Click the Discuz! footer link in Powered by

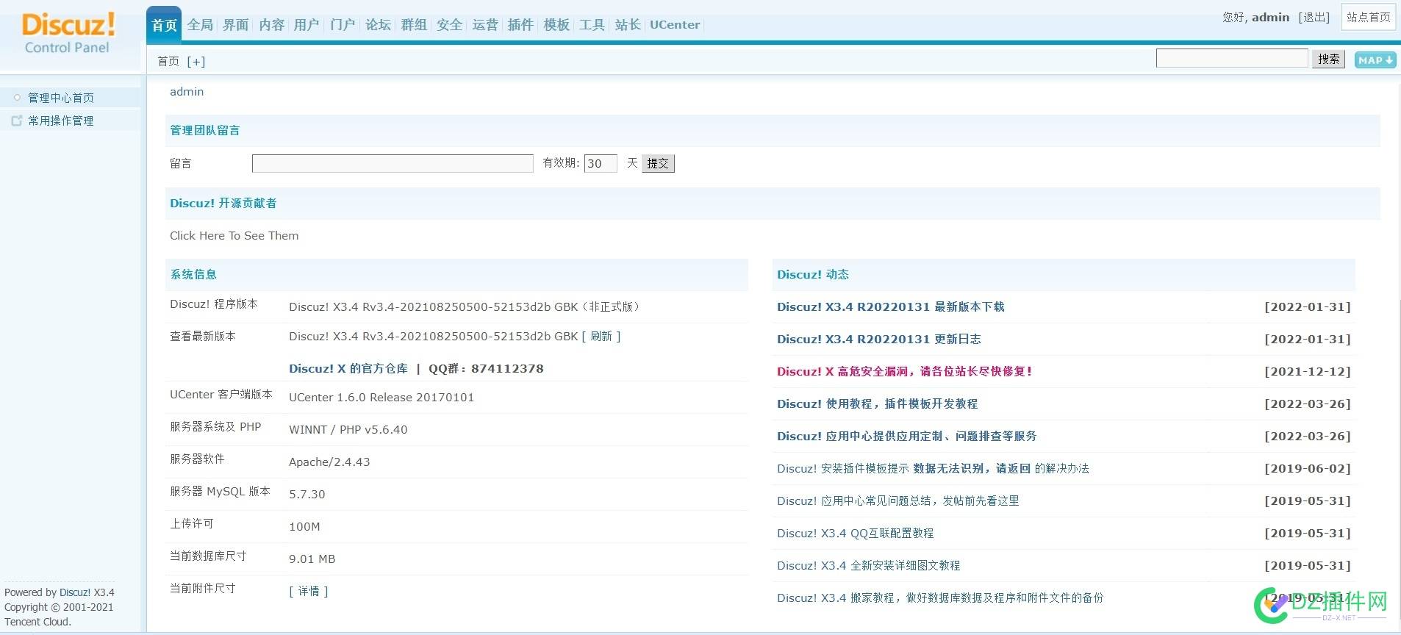(x=75, y=593)
